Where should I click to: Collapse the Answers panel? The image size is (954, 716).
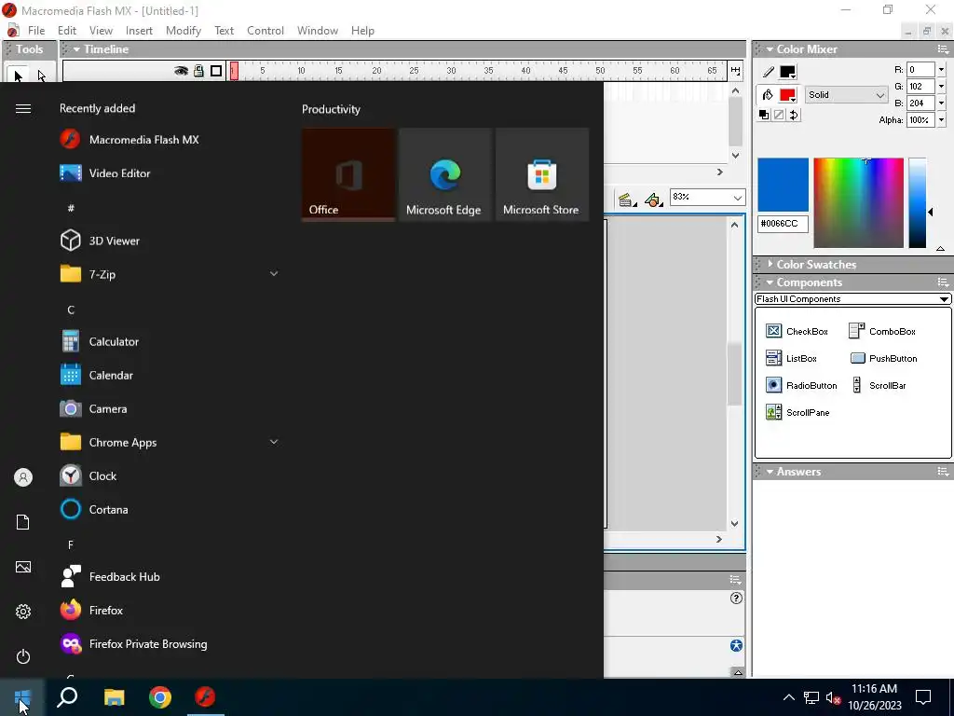tap(770, 472)
